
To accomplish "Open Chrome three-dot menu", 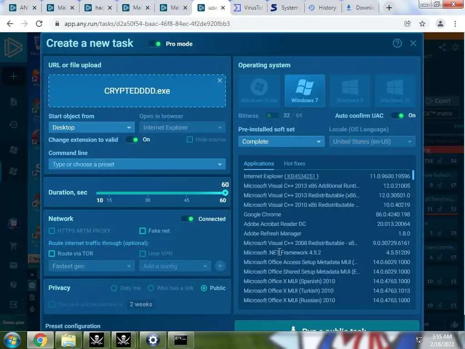I will [455, 24].
